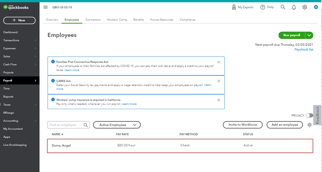Open employee list settings gear
This screenshot has height=172, width=322.
point(309,125)
